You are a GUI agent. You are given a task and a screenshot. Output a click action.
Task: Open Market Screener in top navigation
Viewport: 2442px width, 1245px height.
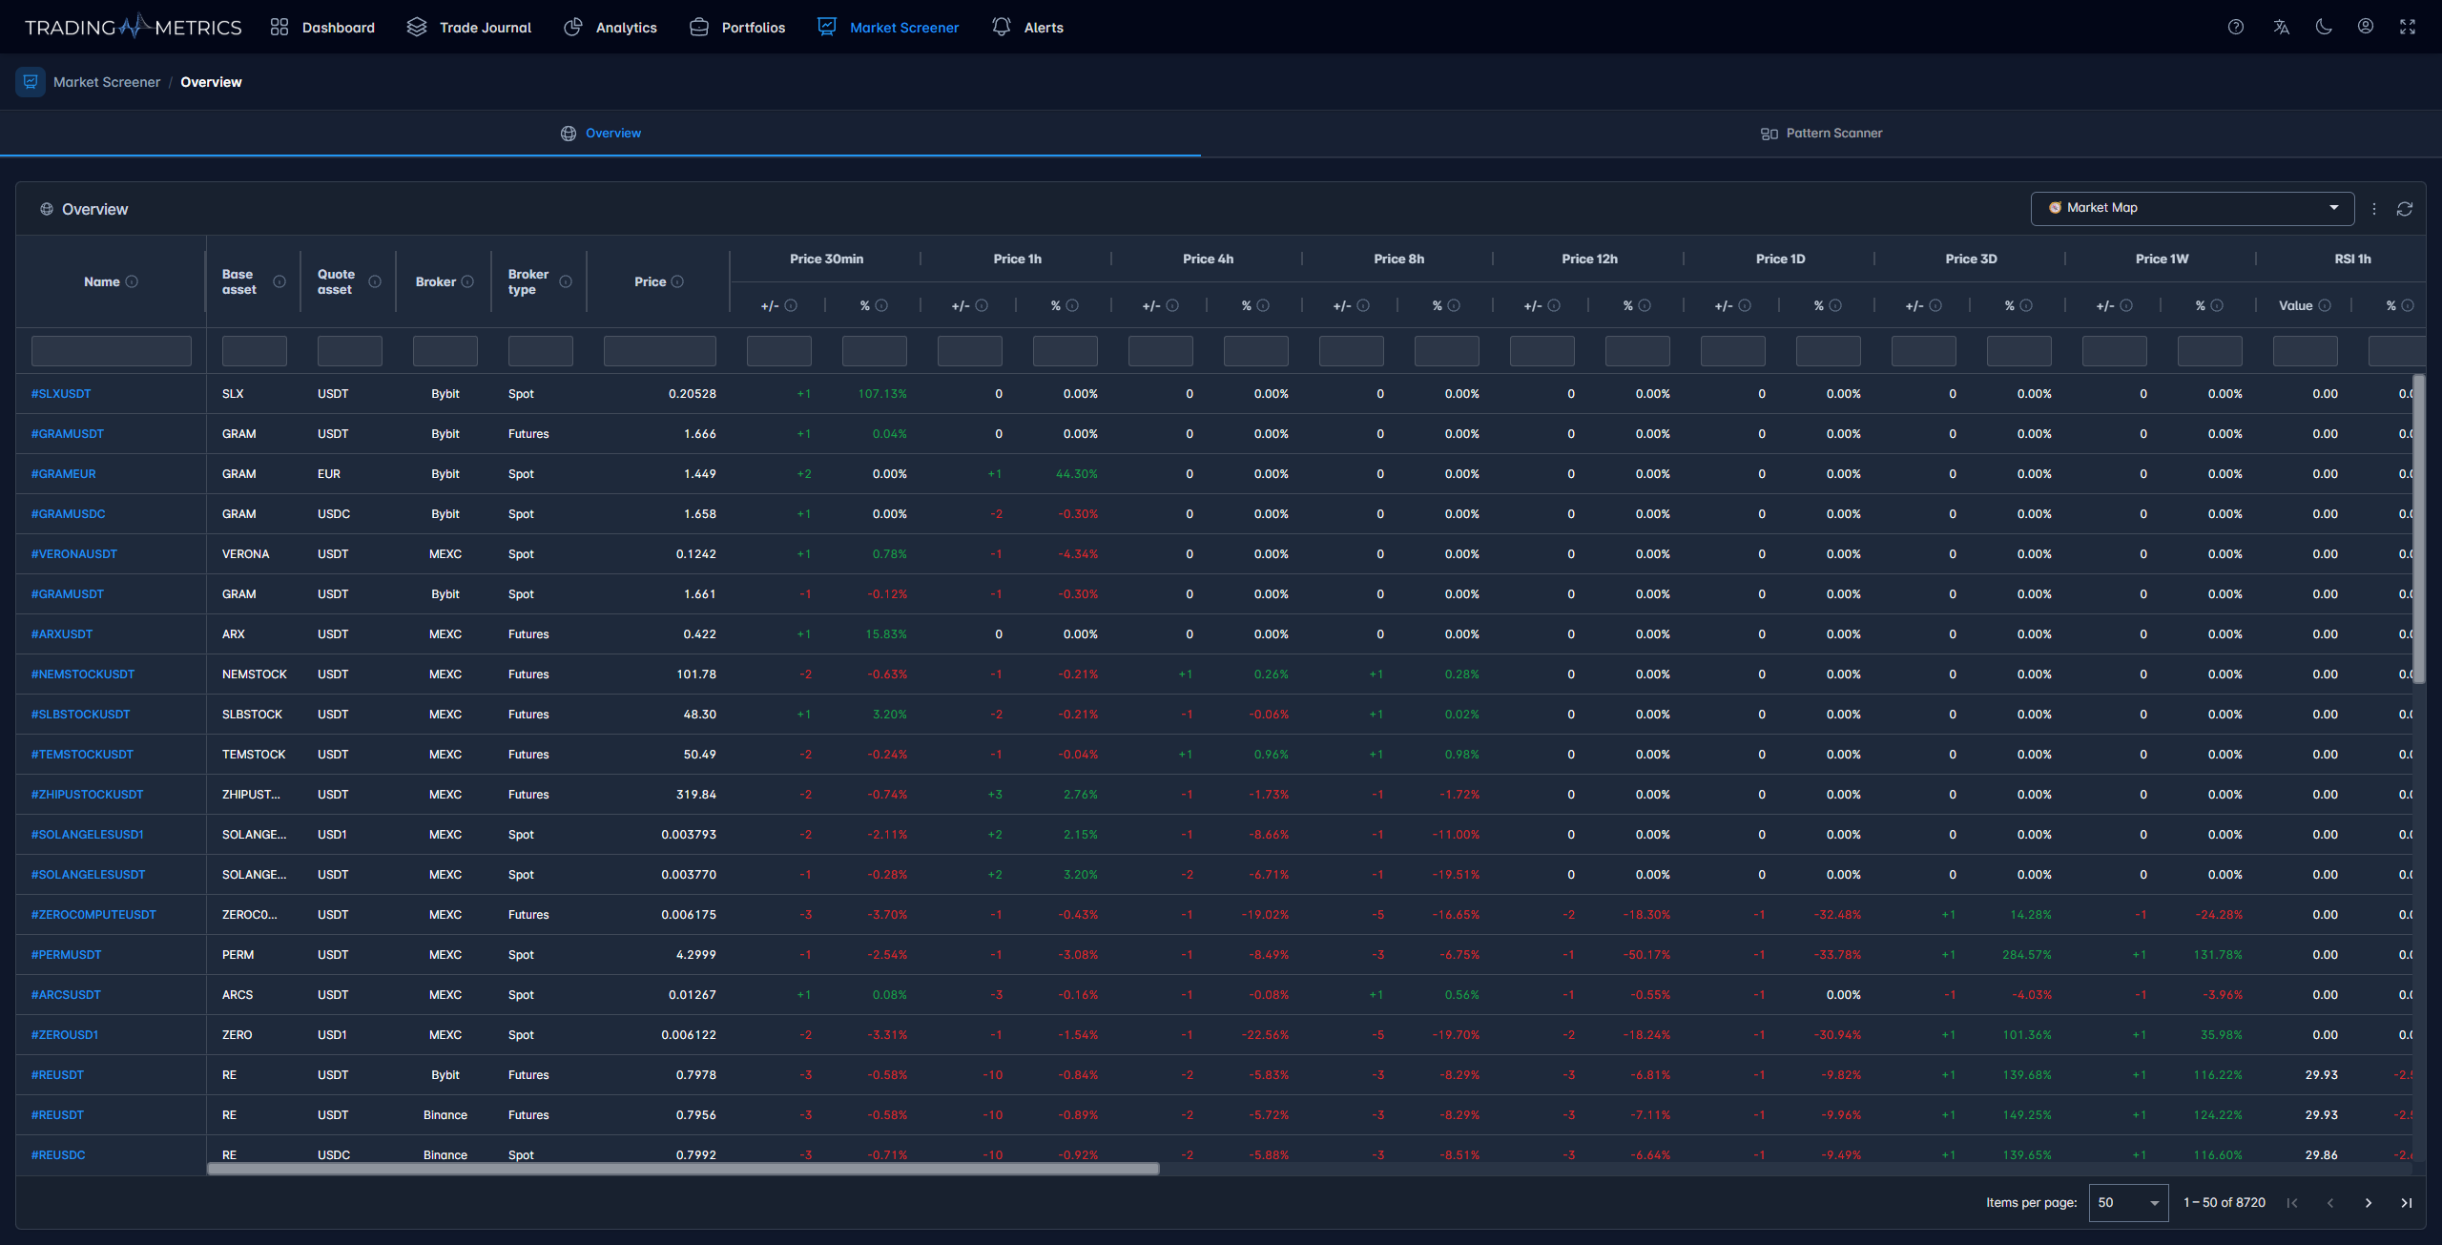coord(888,27)
